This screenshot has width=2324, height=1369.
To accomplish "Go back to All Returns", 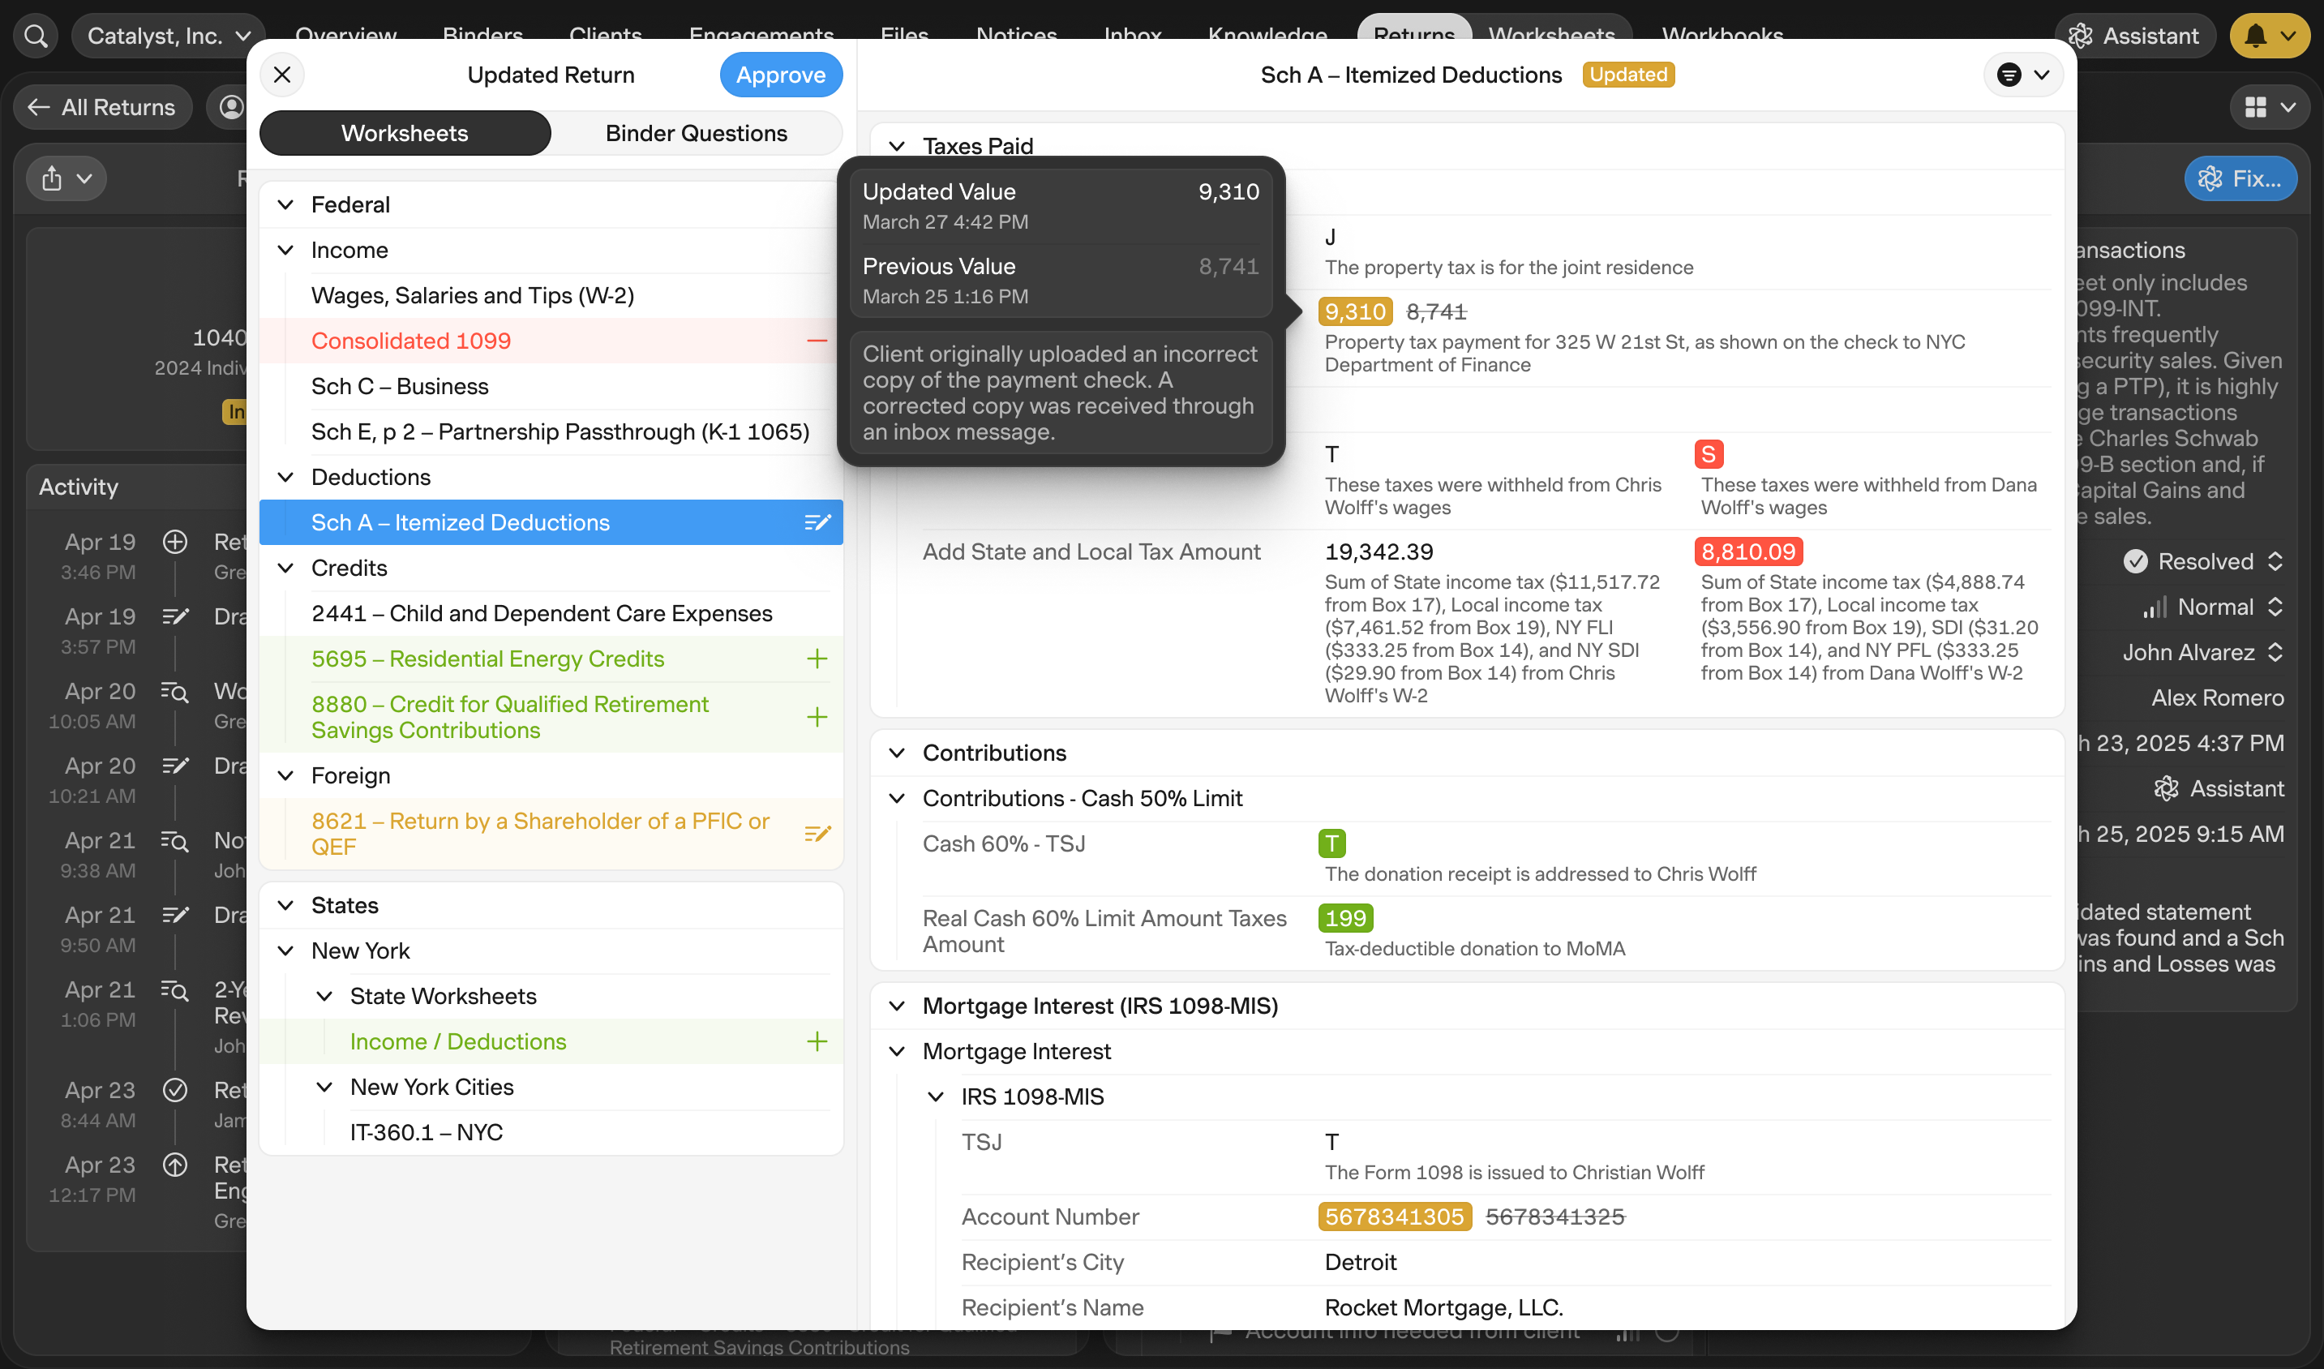I will point(102,107).
